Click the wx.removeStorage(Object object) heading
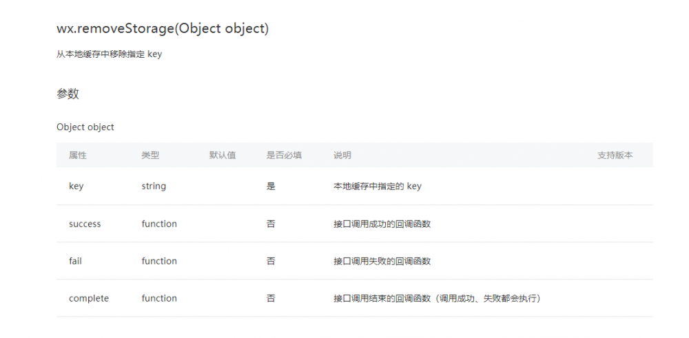The image size is (689, 338). coord(163,28)
